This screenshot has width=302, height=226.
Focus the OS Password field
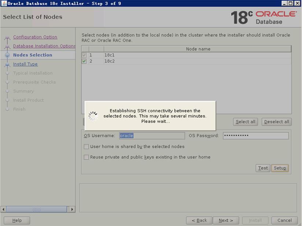pyautogui.click(x=256, y=135)
